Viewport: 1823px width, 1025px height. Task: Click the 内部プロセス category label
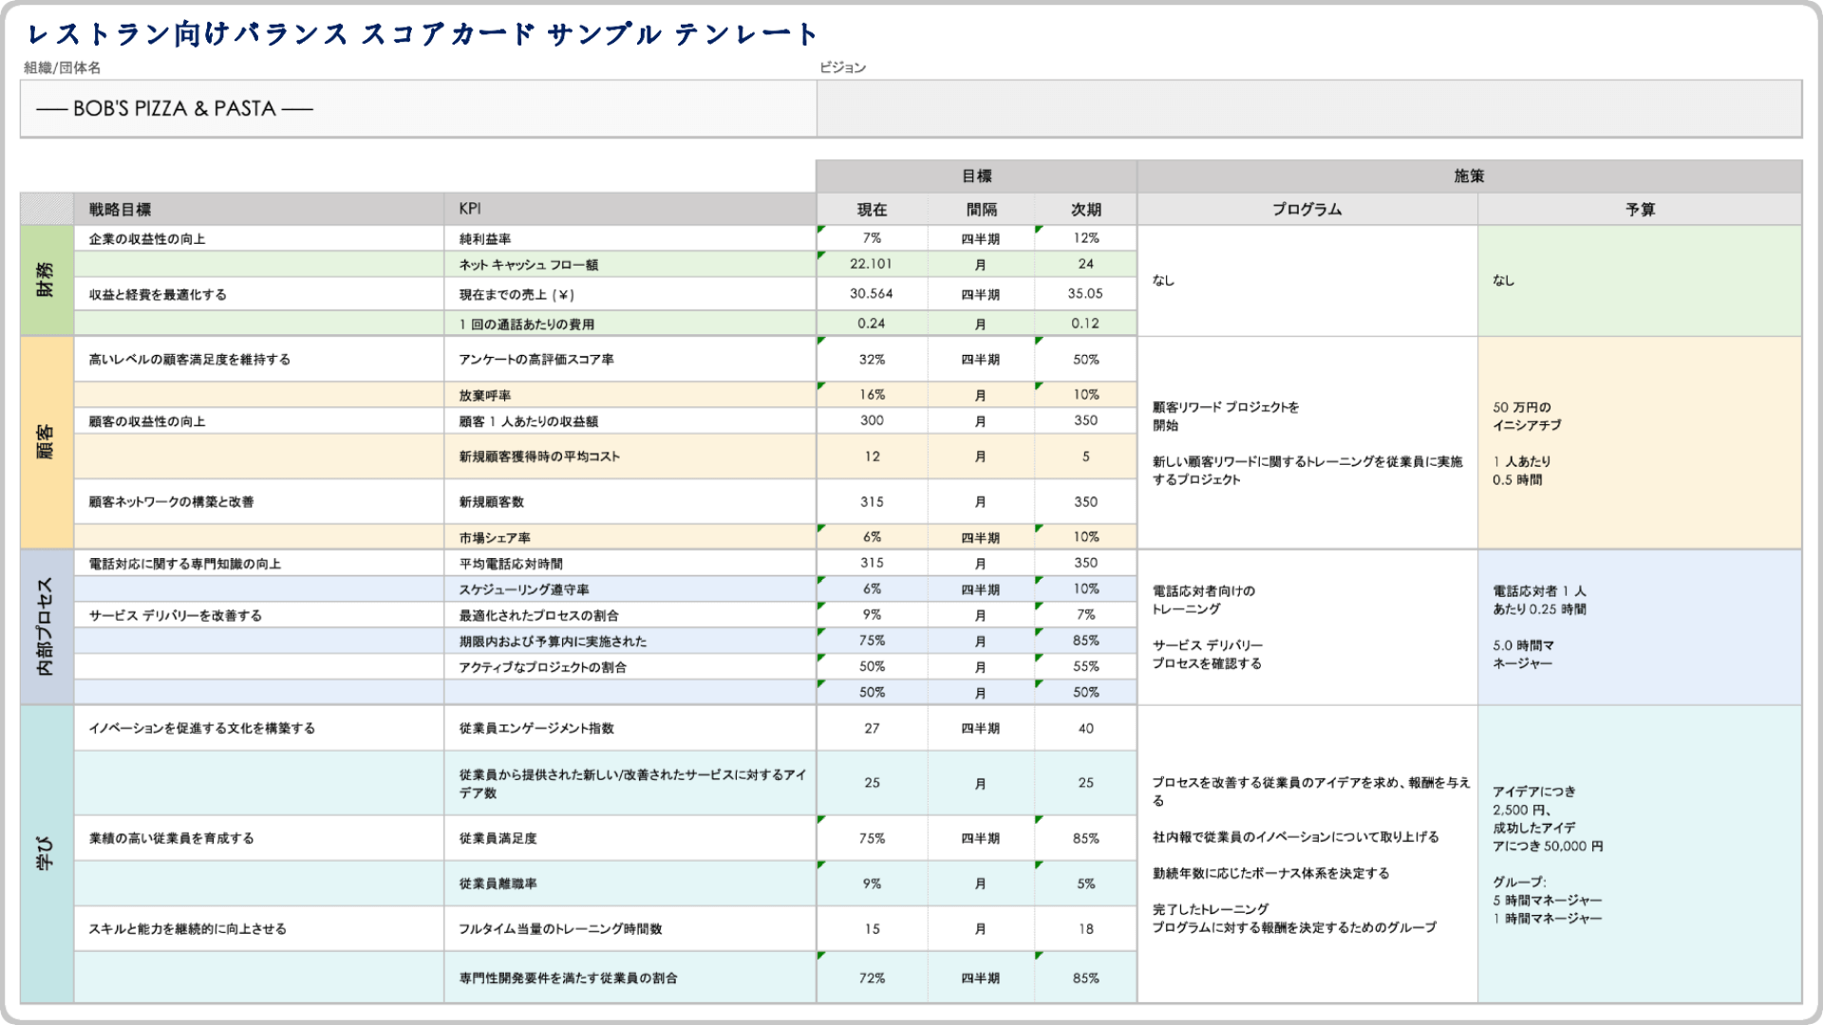[x=47, y=626]
